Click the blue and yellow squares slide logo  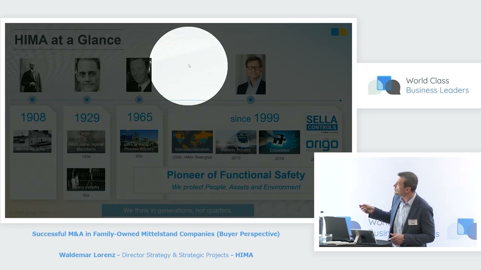click(x=339, y=32)
